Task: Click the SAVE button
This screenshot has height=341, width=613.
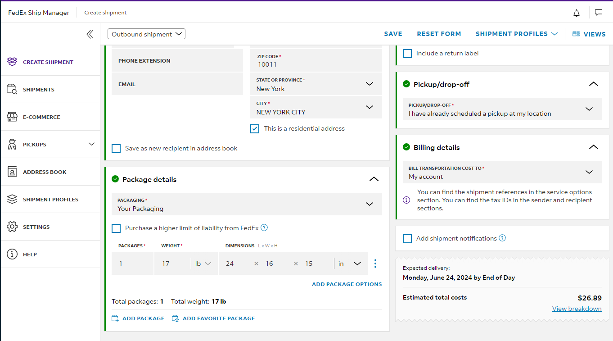Action: tap(393, 34)
